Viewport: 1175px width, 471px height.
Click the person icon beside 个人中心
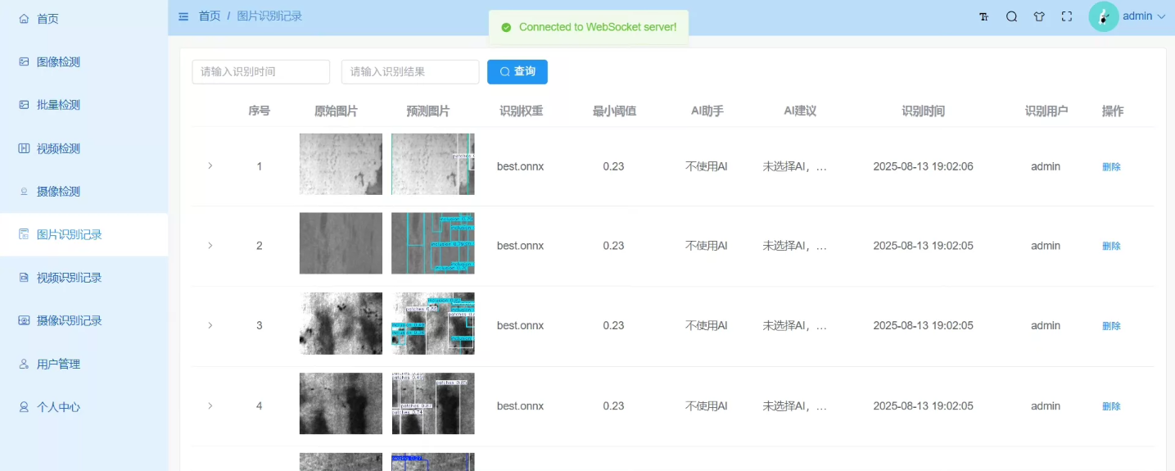pyautogui.click(x=24, y=407)
